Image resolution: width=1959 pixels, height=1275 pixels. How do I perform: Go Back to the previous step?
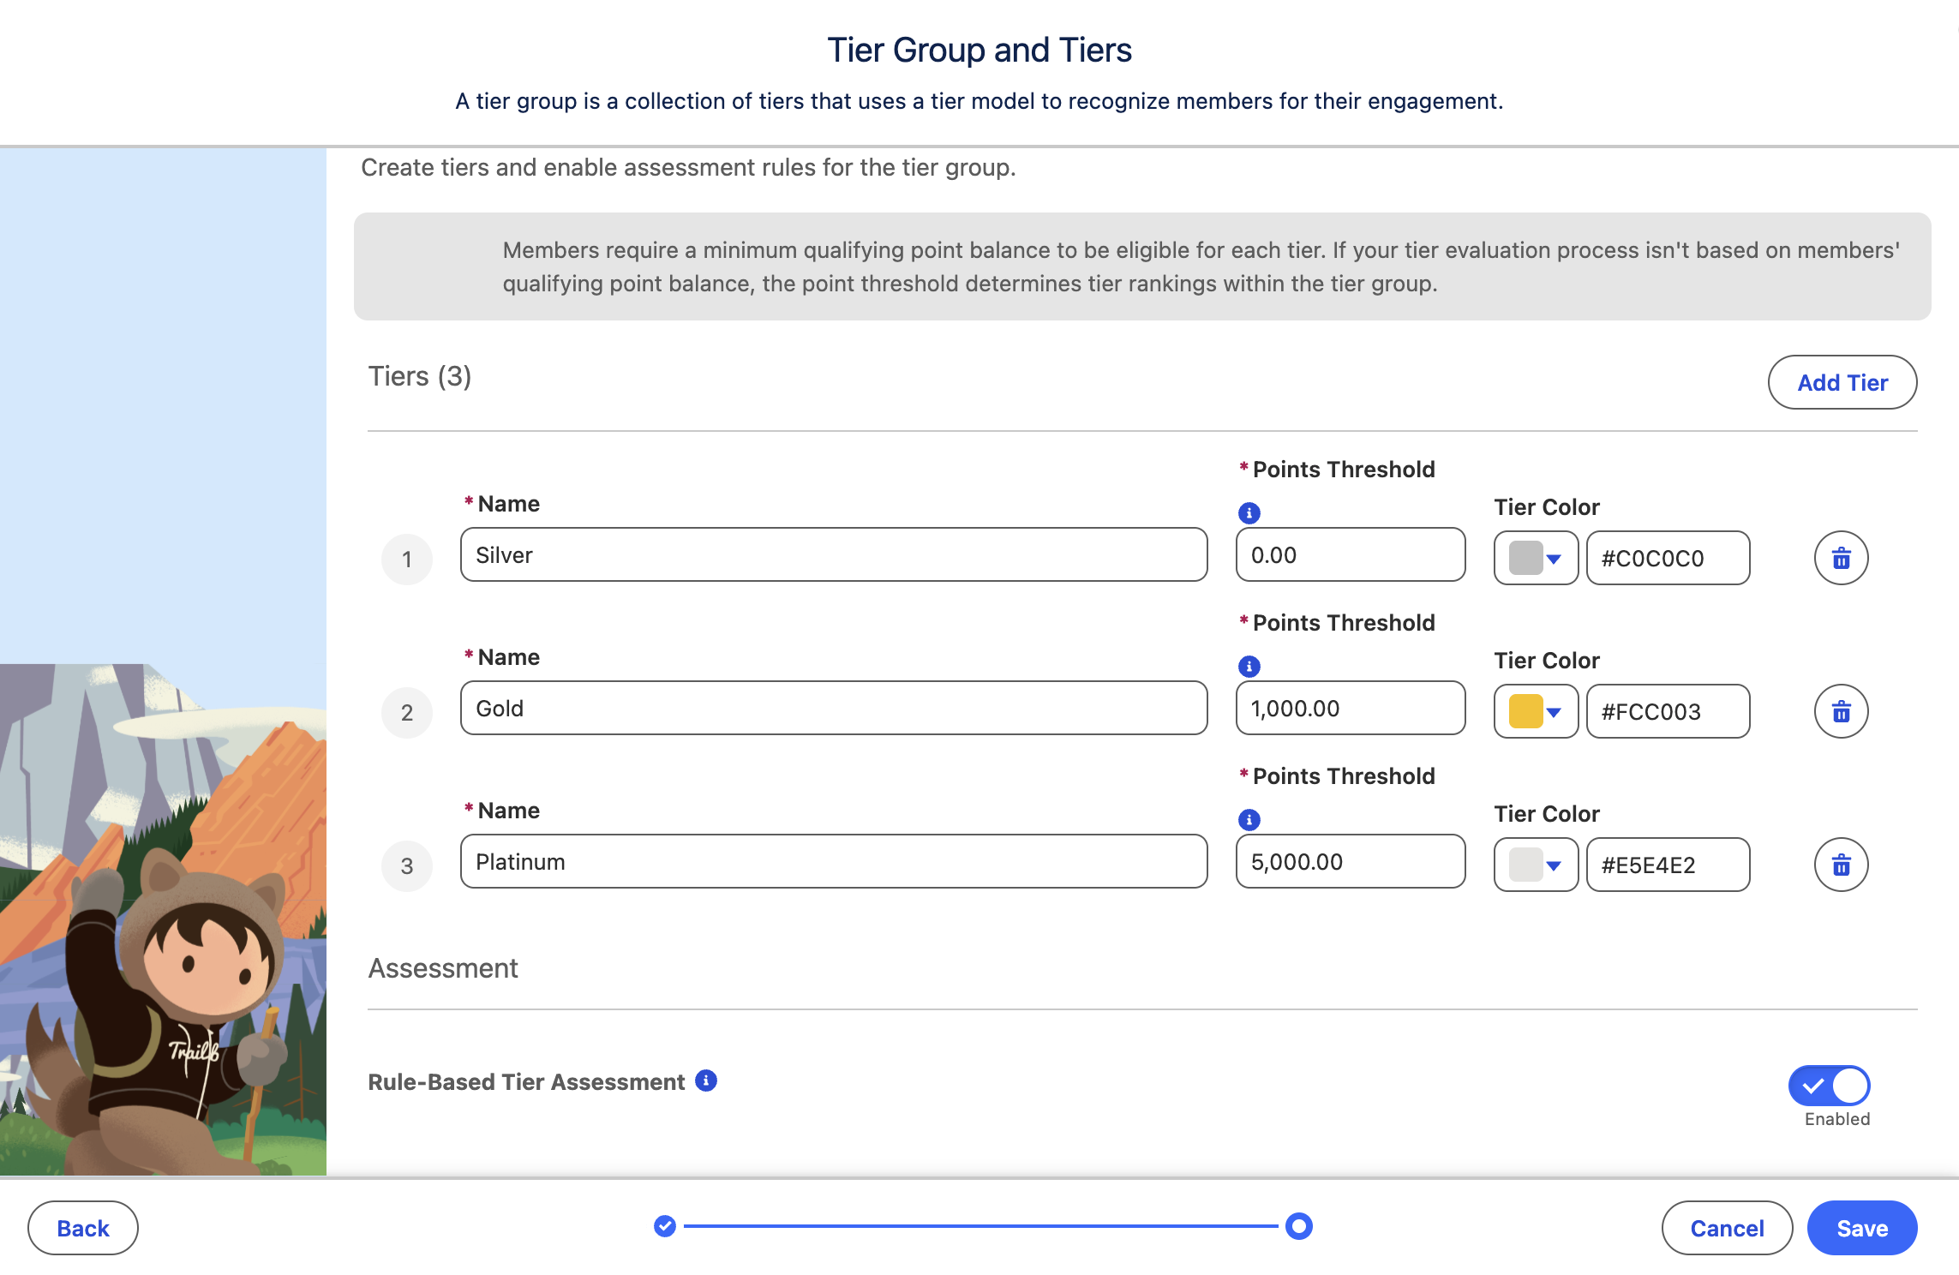click(x=83, y=1229)
